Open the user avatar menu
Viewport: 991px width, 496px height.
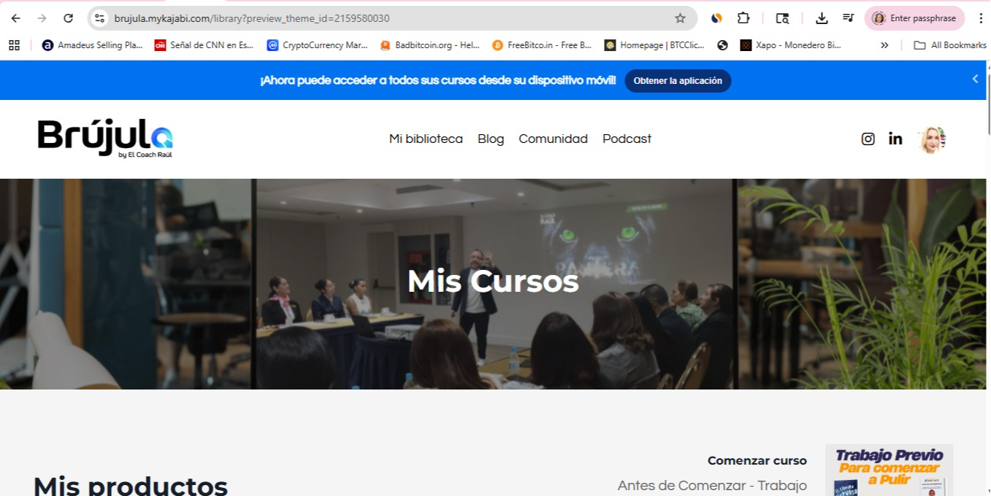pyautogui.click(x=933, y=139)
